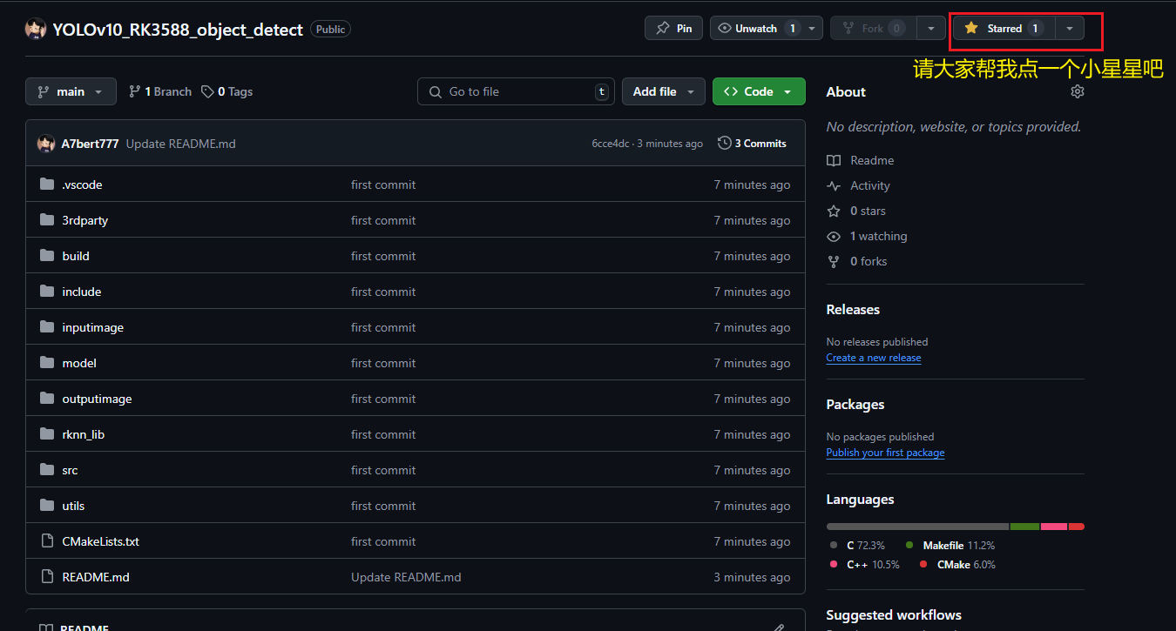Toggle the Starred button to unstar
Viewport: 1176px width, 631px height.
(1004, 28)
